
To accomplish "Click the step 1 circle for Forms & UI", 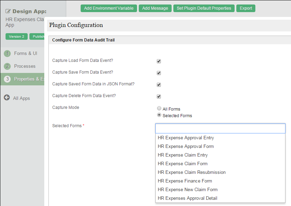I will pyautogui.click(x=7, y=54).
